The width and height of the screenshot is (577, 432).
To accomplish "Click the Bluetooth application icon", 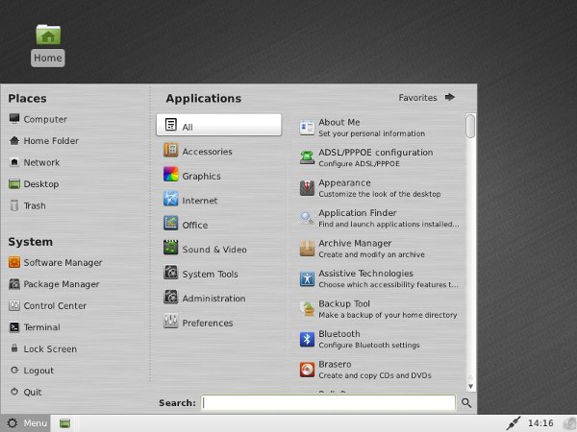I will 307,339.
